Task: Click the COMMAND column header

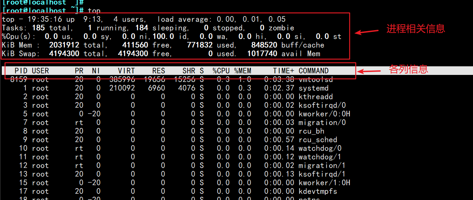Action: click(313, 71)
